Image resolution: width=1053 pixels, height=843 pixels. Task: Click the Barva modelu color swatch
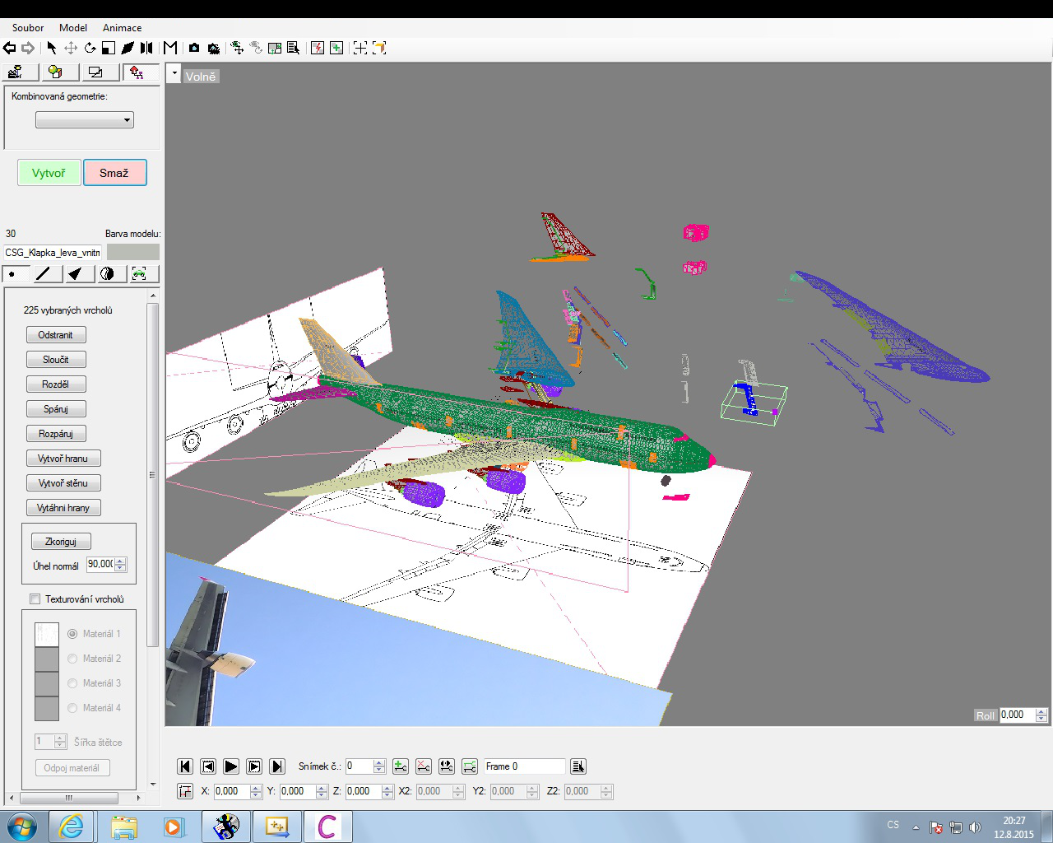click(132, 252)
